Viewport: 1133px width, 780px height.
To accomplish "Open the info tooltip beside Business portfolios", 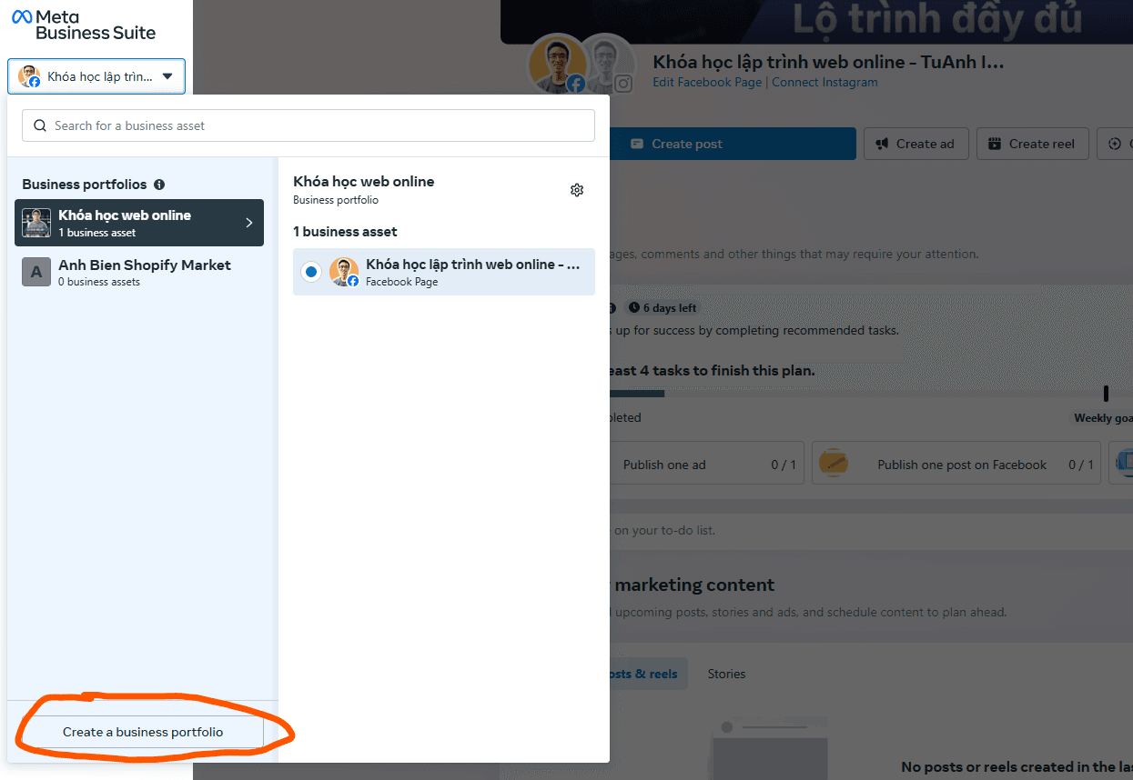I will [x=159, y=185].
